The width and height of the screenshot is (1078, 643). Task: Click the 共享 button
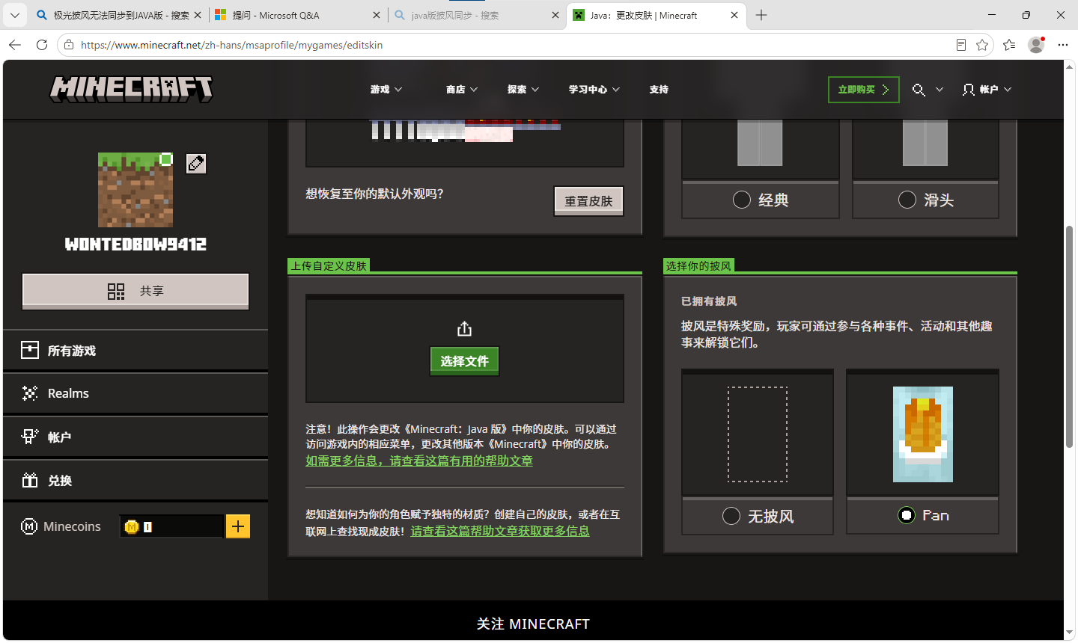tap(135, 291)
